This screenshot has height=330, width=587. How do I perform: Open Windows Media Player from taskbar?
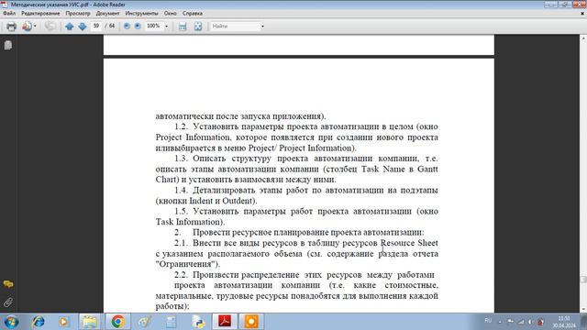[x=63, y=322]
